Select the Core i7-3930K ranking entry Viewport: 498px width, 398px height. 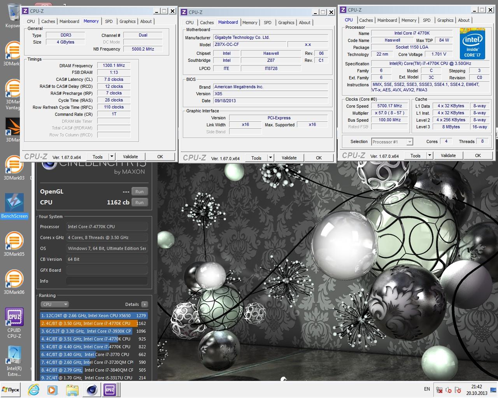93,331
